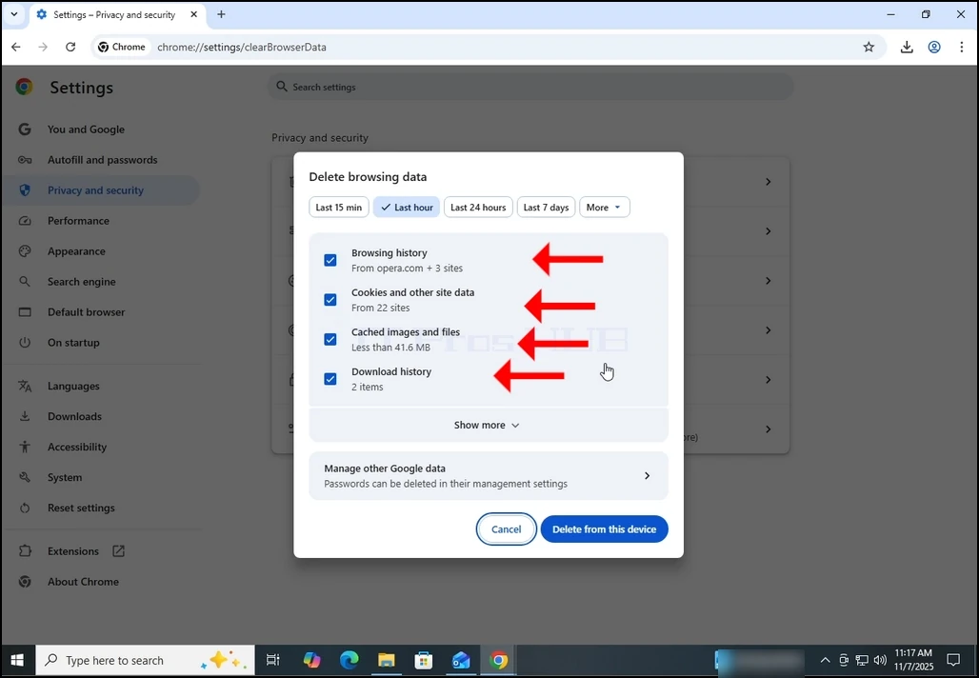Click the Chrome site info chip
This screenshot has width=979, height=678.
coord(122,47)
